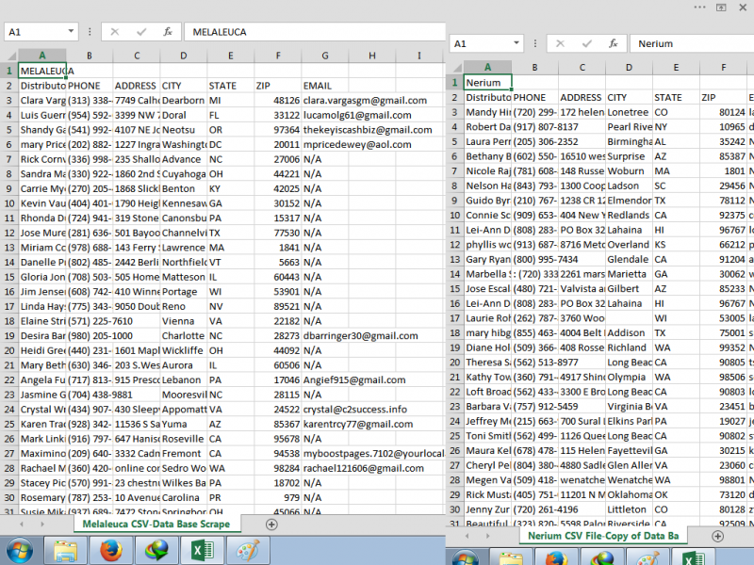Add new sheet in Melaleuca workbook

[271, 525]
